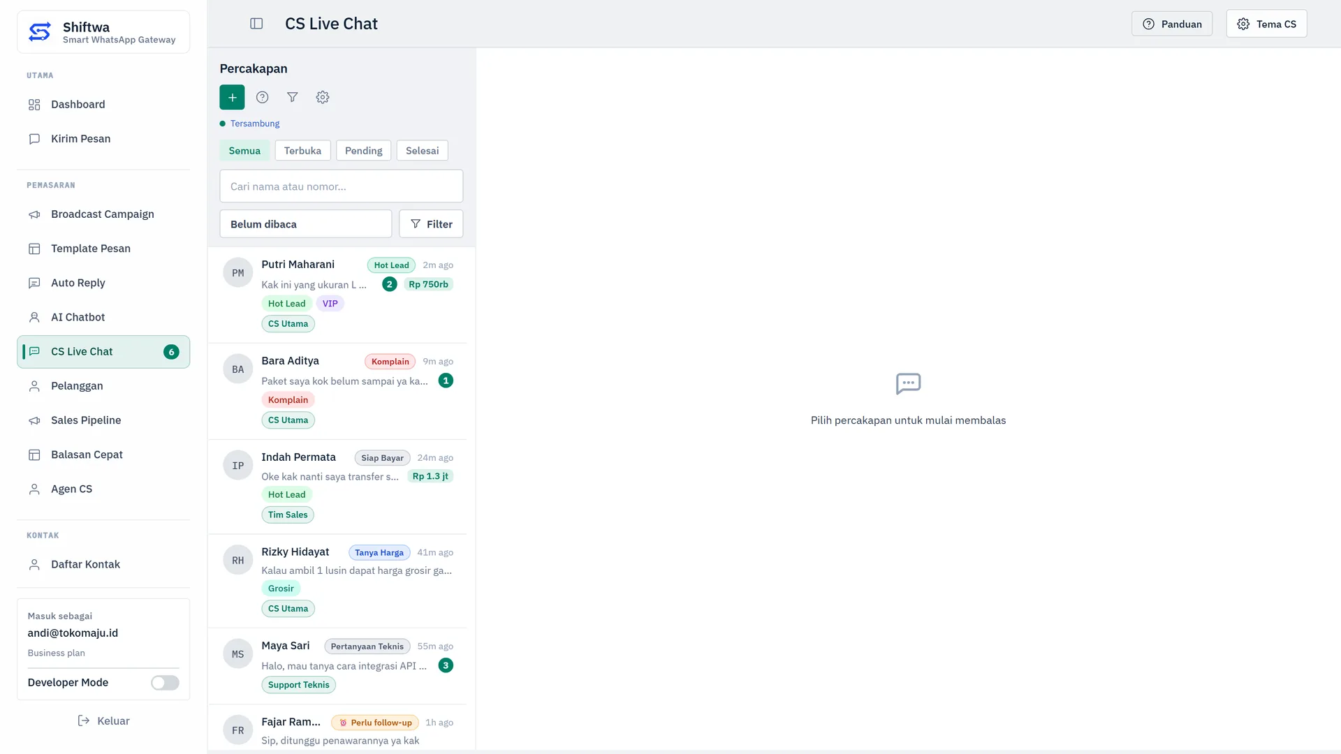
Task: Open Sales Pipeline in sidebar
Action: pos(103,420)
